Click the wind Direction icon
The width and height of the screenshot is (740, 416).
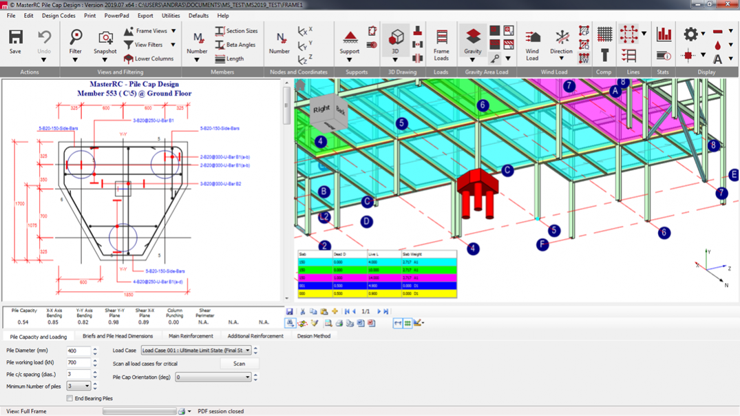562,37
